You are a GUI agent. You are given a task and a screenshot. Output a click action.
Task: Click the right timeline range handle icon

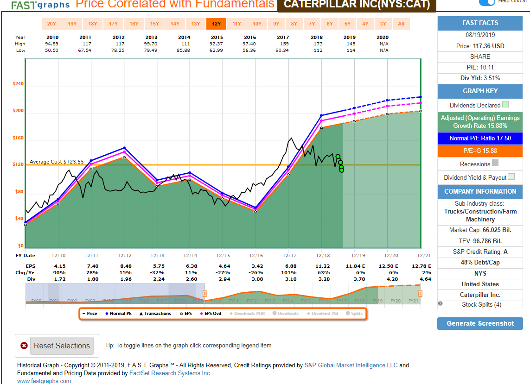tap(420, 293)
